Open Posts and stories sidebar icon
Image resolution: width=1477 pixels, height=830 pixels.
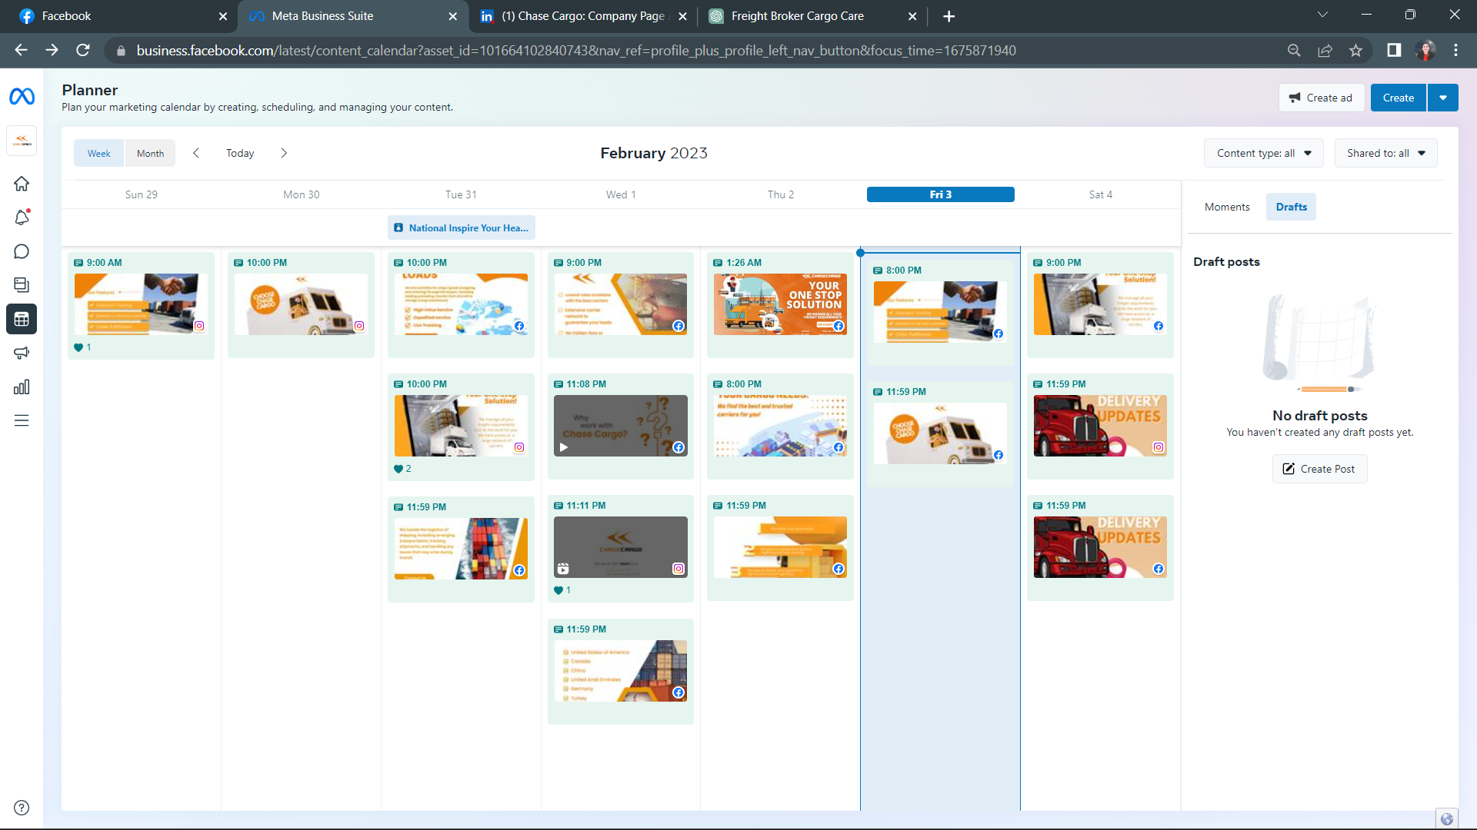[x=22, y=285]
